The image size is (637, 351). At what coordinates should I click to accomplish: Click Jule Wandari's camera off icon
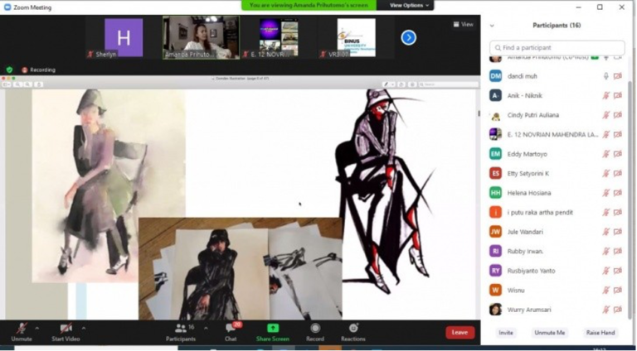pos(617,232)
